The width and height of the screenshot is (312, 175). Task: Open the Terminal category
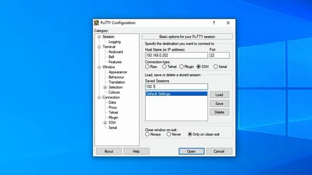[x=109, y=47]
